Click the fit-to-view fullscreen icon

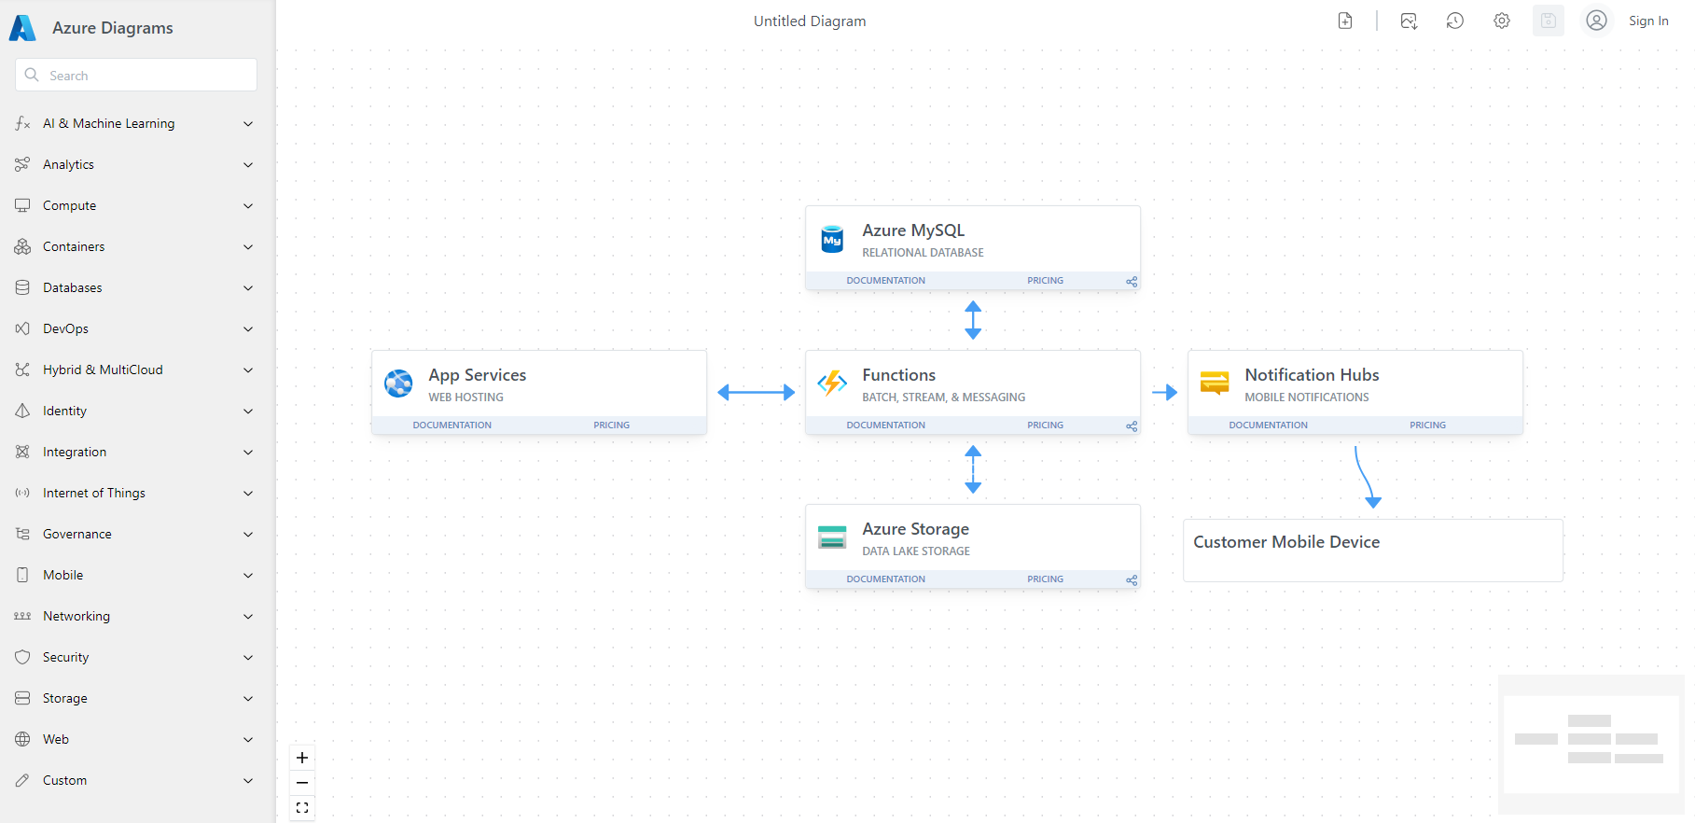pos(302,808)
